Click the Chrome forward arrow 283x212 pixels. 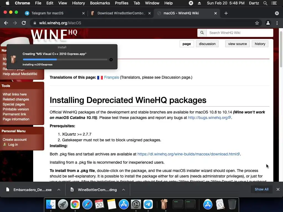[x=15, y=23]
